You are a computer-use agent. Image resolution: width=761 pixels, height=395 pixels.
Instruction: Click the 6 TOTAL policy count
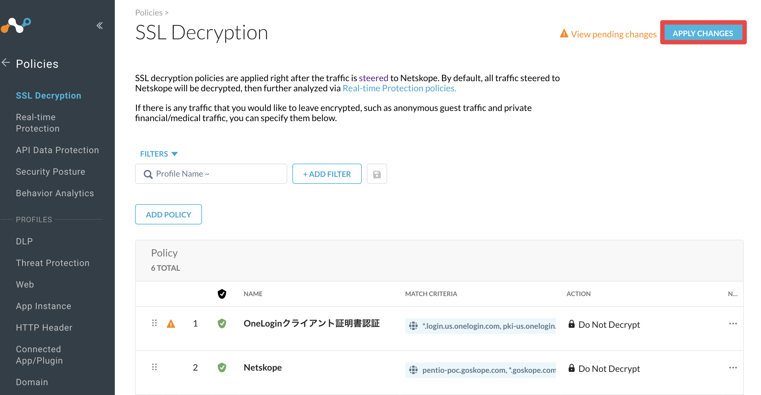coord(166,268)
